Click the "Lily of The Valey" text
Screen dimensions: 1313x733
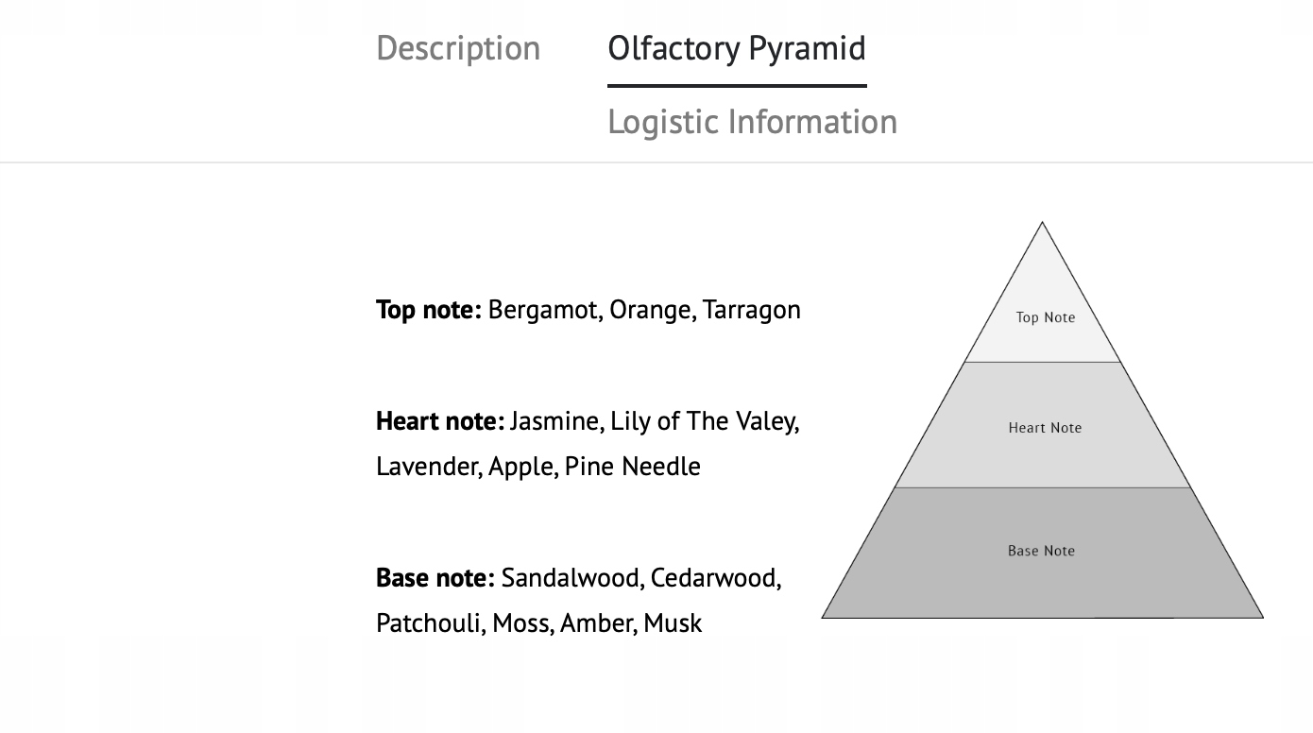point(704,420)
